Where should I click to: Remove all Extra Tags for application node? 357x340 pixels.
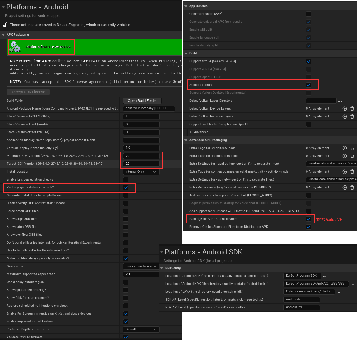[x=352, y=156]
